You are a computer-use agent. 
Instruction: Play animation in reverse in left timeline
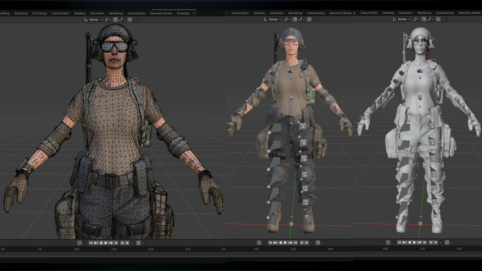[101, 243]
